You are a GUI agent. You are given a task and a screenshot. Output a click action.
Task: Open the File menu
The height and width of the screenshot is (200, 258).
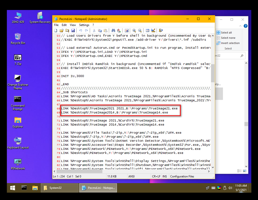pos(56,25)
